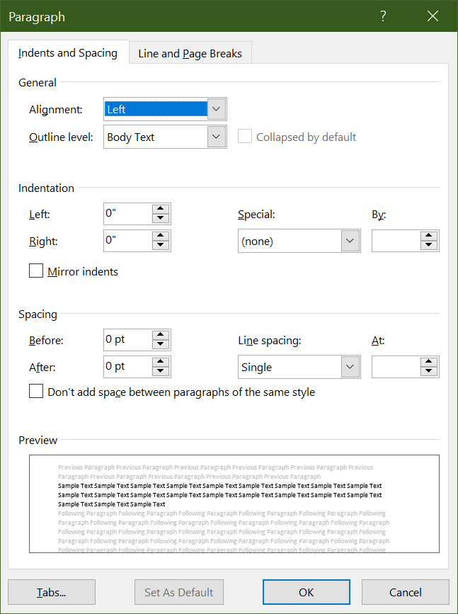Click the Right indentation input field
The width and height of the screenshot is (458, 614).
(128, 241)
